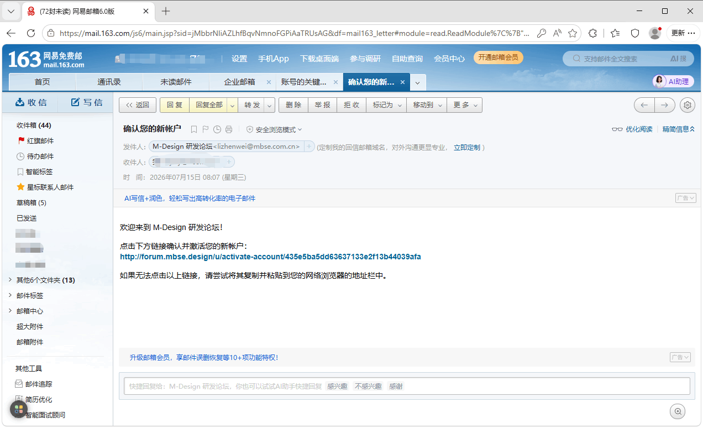703x428 pixels.
Task: Set a to-do reminder with the clock icon
Action: pyautogui.click(x=217, y=129)
